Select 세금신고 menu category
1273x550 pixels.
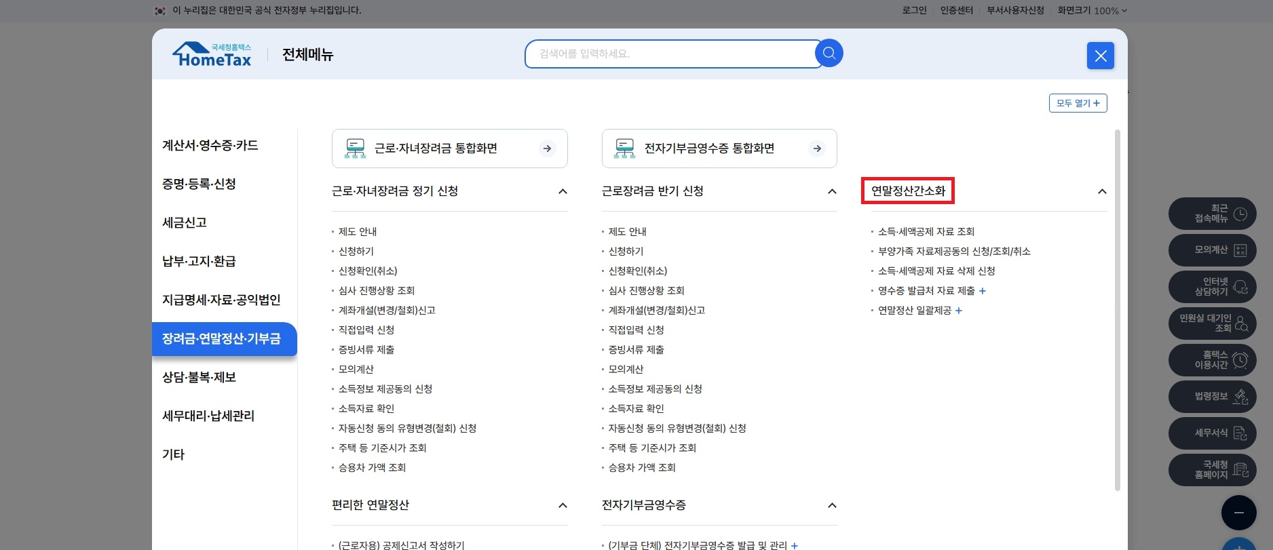point(185,222)
